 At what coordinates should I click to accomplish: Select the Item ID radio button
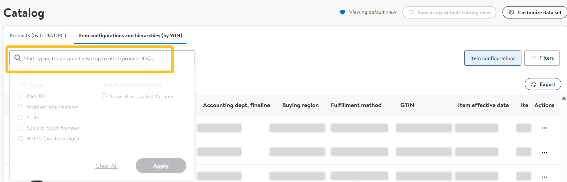(x=21, y=96)
